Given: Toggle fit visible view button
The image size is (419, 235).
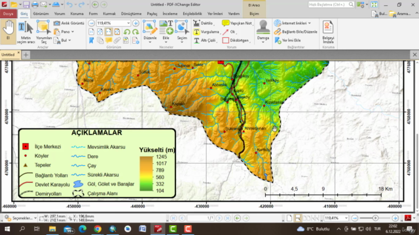Looking at the screenshot, I should 117,32.
